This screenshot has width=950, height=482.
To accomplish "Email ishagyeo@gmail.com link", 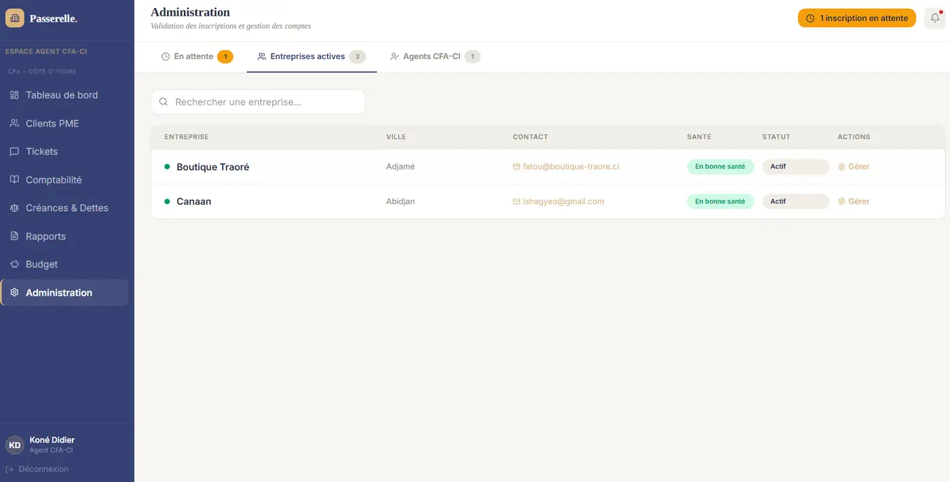I will pos(558,201).
